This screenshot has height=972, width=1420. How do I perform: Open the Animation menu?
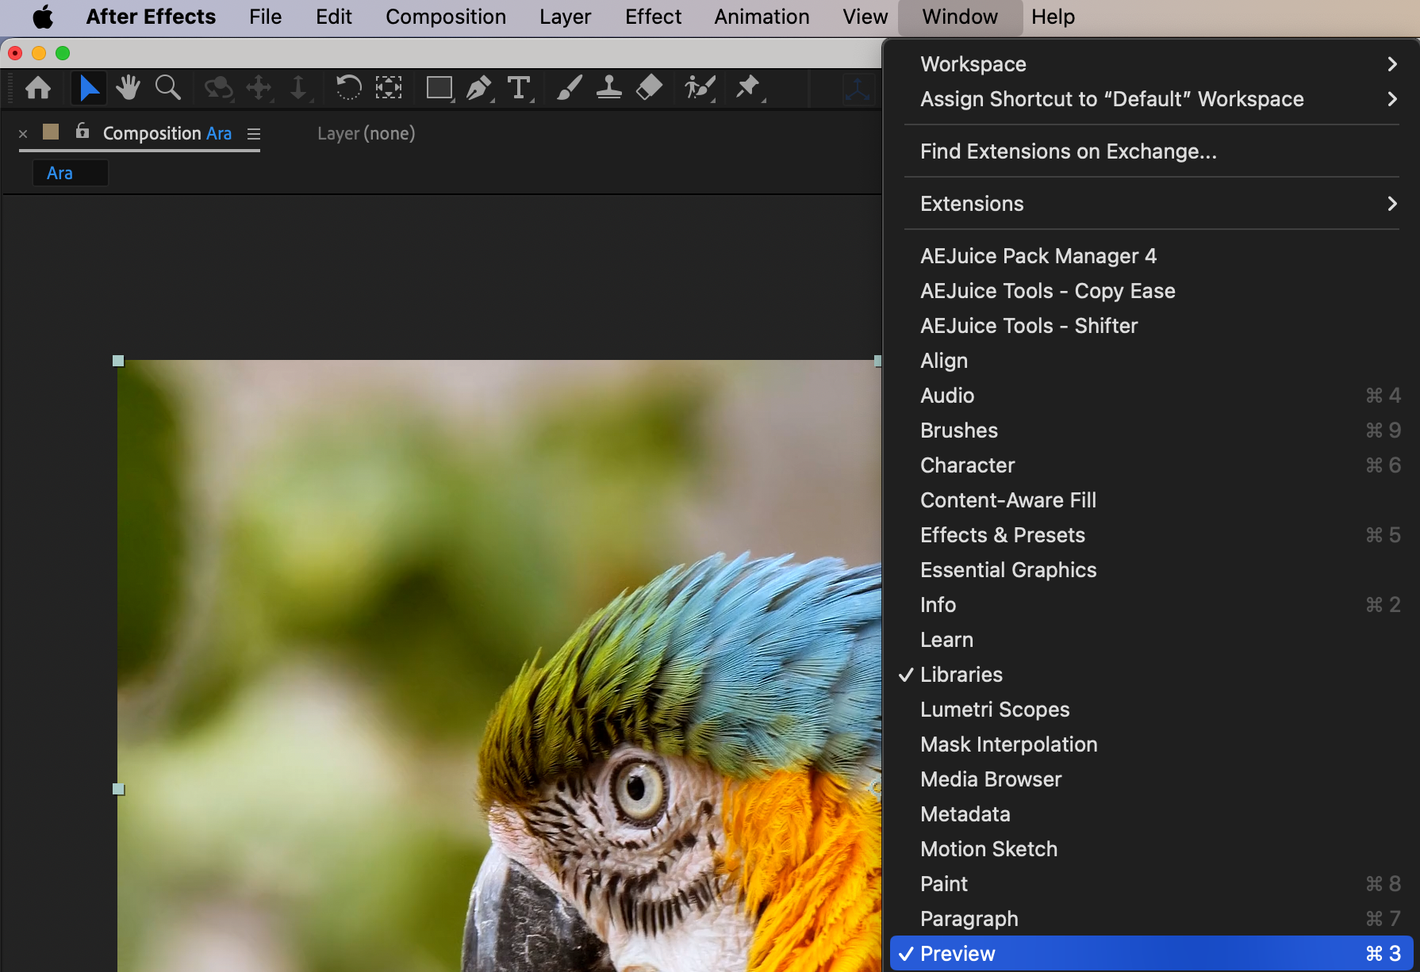tap(762, 17)
